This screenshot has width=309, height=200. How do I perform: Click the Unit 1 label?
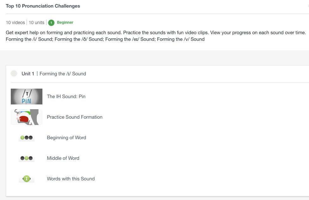[x=28, y=74]
